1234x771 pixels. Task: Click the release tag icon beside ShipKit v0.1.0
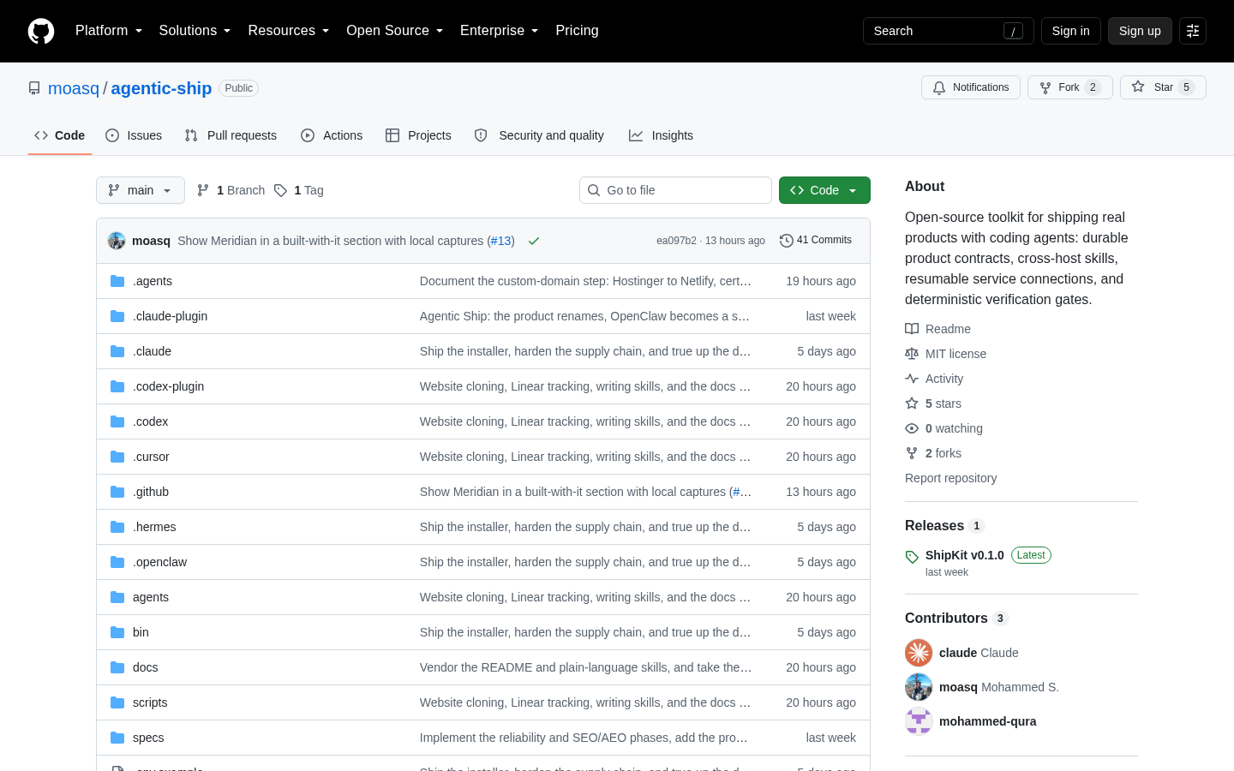(912, 557)
